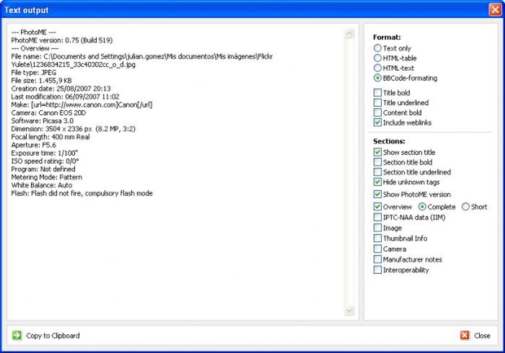Click the red Close icon at bottom right

(x=464, y=335)
